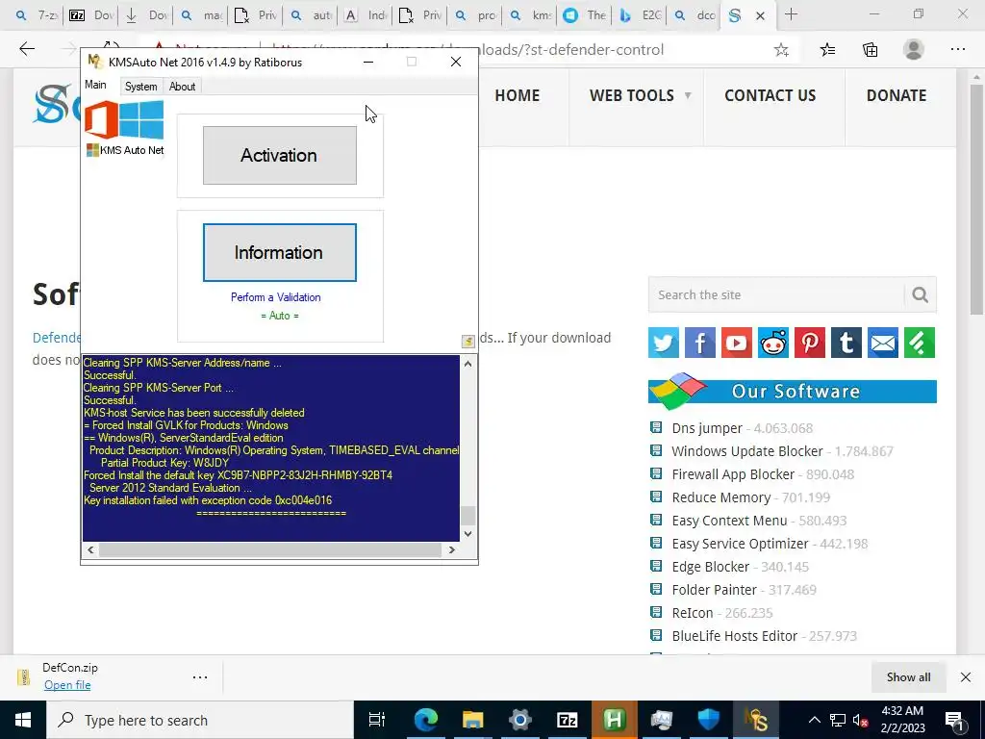Click the Perform a Validation link
This screenshot has width=985, height=739.
tap(276, 297)
